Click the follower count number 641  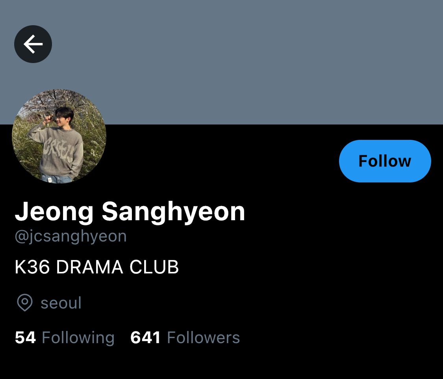coord(145,338)
